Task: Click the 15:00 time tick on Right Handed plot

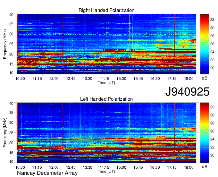Action: tap(121, 79)
